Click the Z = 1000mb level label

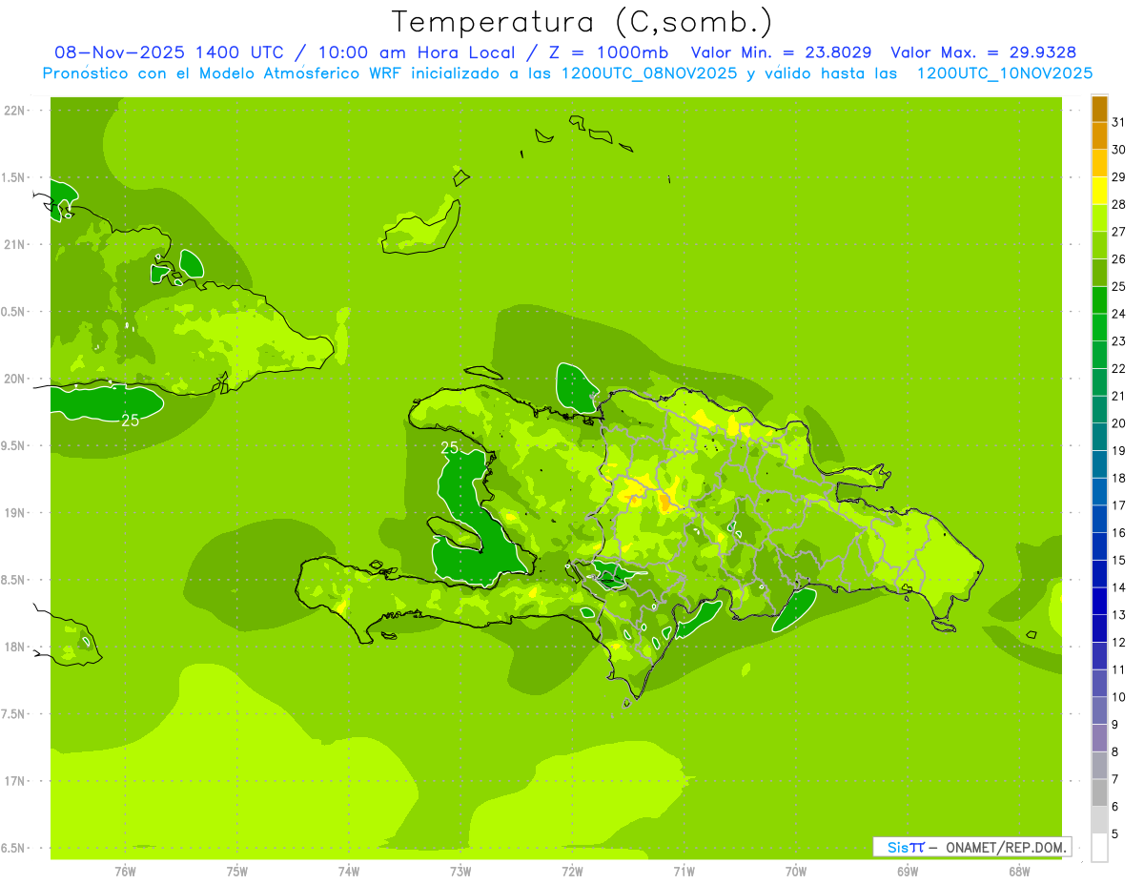click(609, 52)
